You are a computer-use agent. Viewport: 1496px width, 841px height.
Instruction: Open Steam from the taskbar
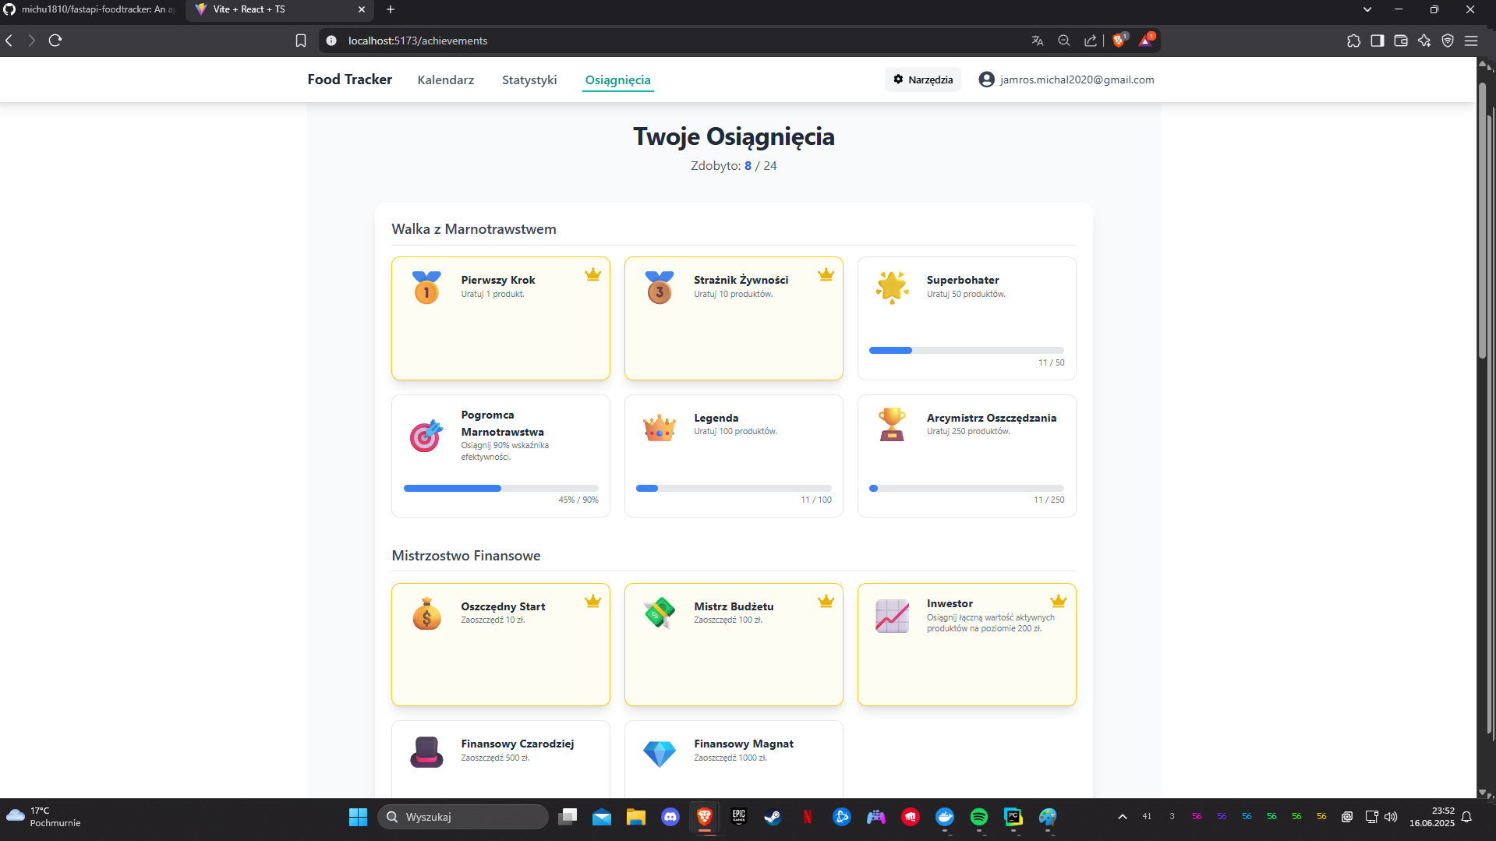click(x=773, y=817)
